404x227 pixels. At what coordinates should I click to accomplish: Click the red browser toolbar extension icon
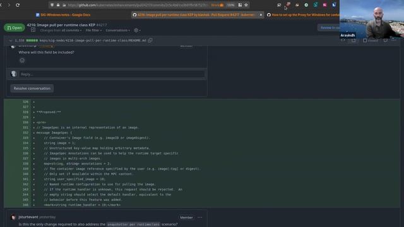click(x=288, y=4)
